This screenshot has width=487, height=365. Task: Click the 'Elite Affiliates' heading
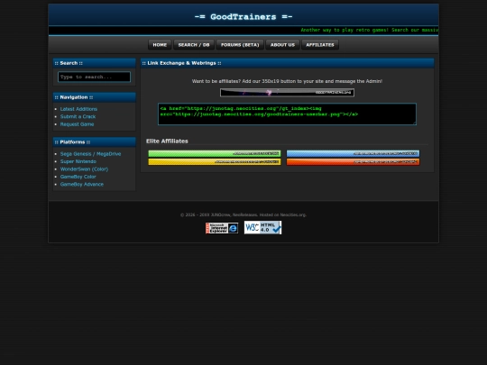coord(167,141)
